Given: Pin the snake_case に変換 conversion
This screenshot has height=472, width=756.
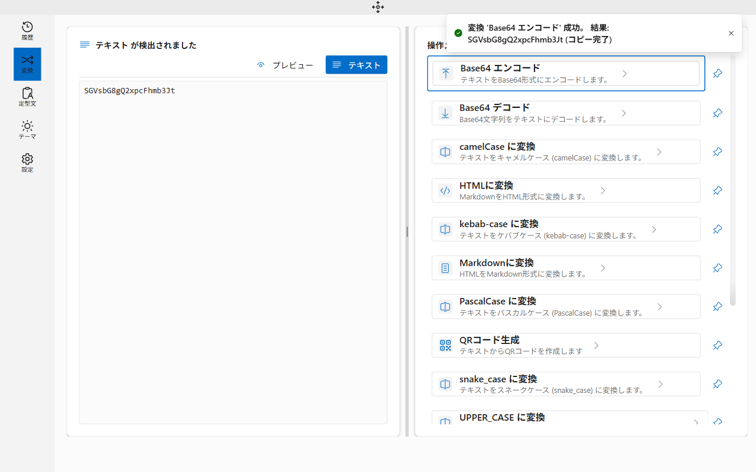Looking at the screenshot, I should tap(717, 384).
